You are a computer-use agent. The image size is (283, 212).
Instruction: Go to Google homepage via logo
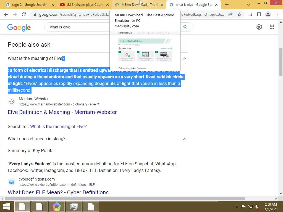[19, 27]
